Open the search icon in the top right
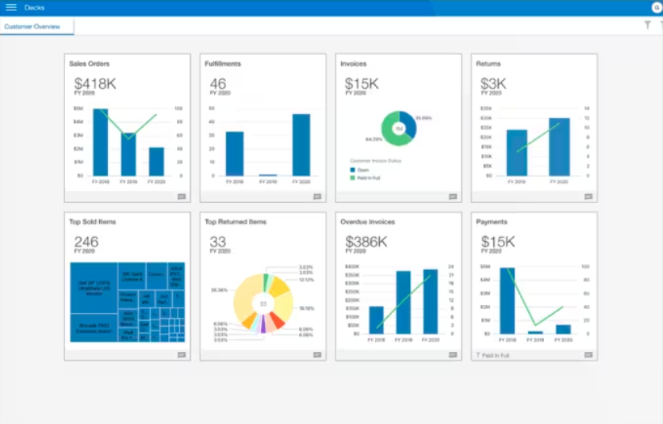 coord(657,7)
